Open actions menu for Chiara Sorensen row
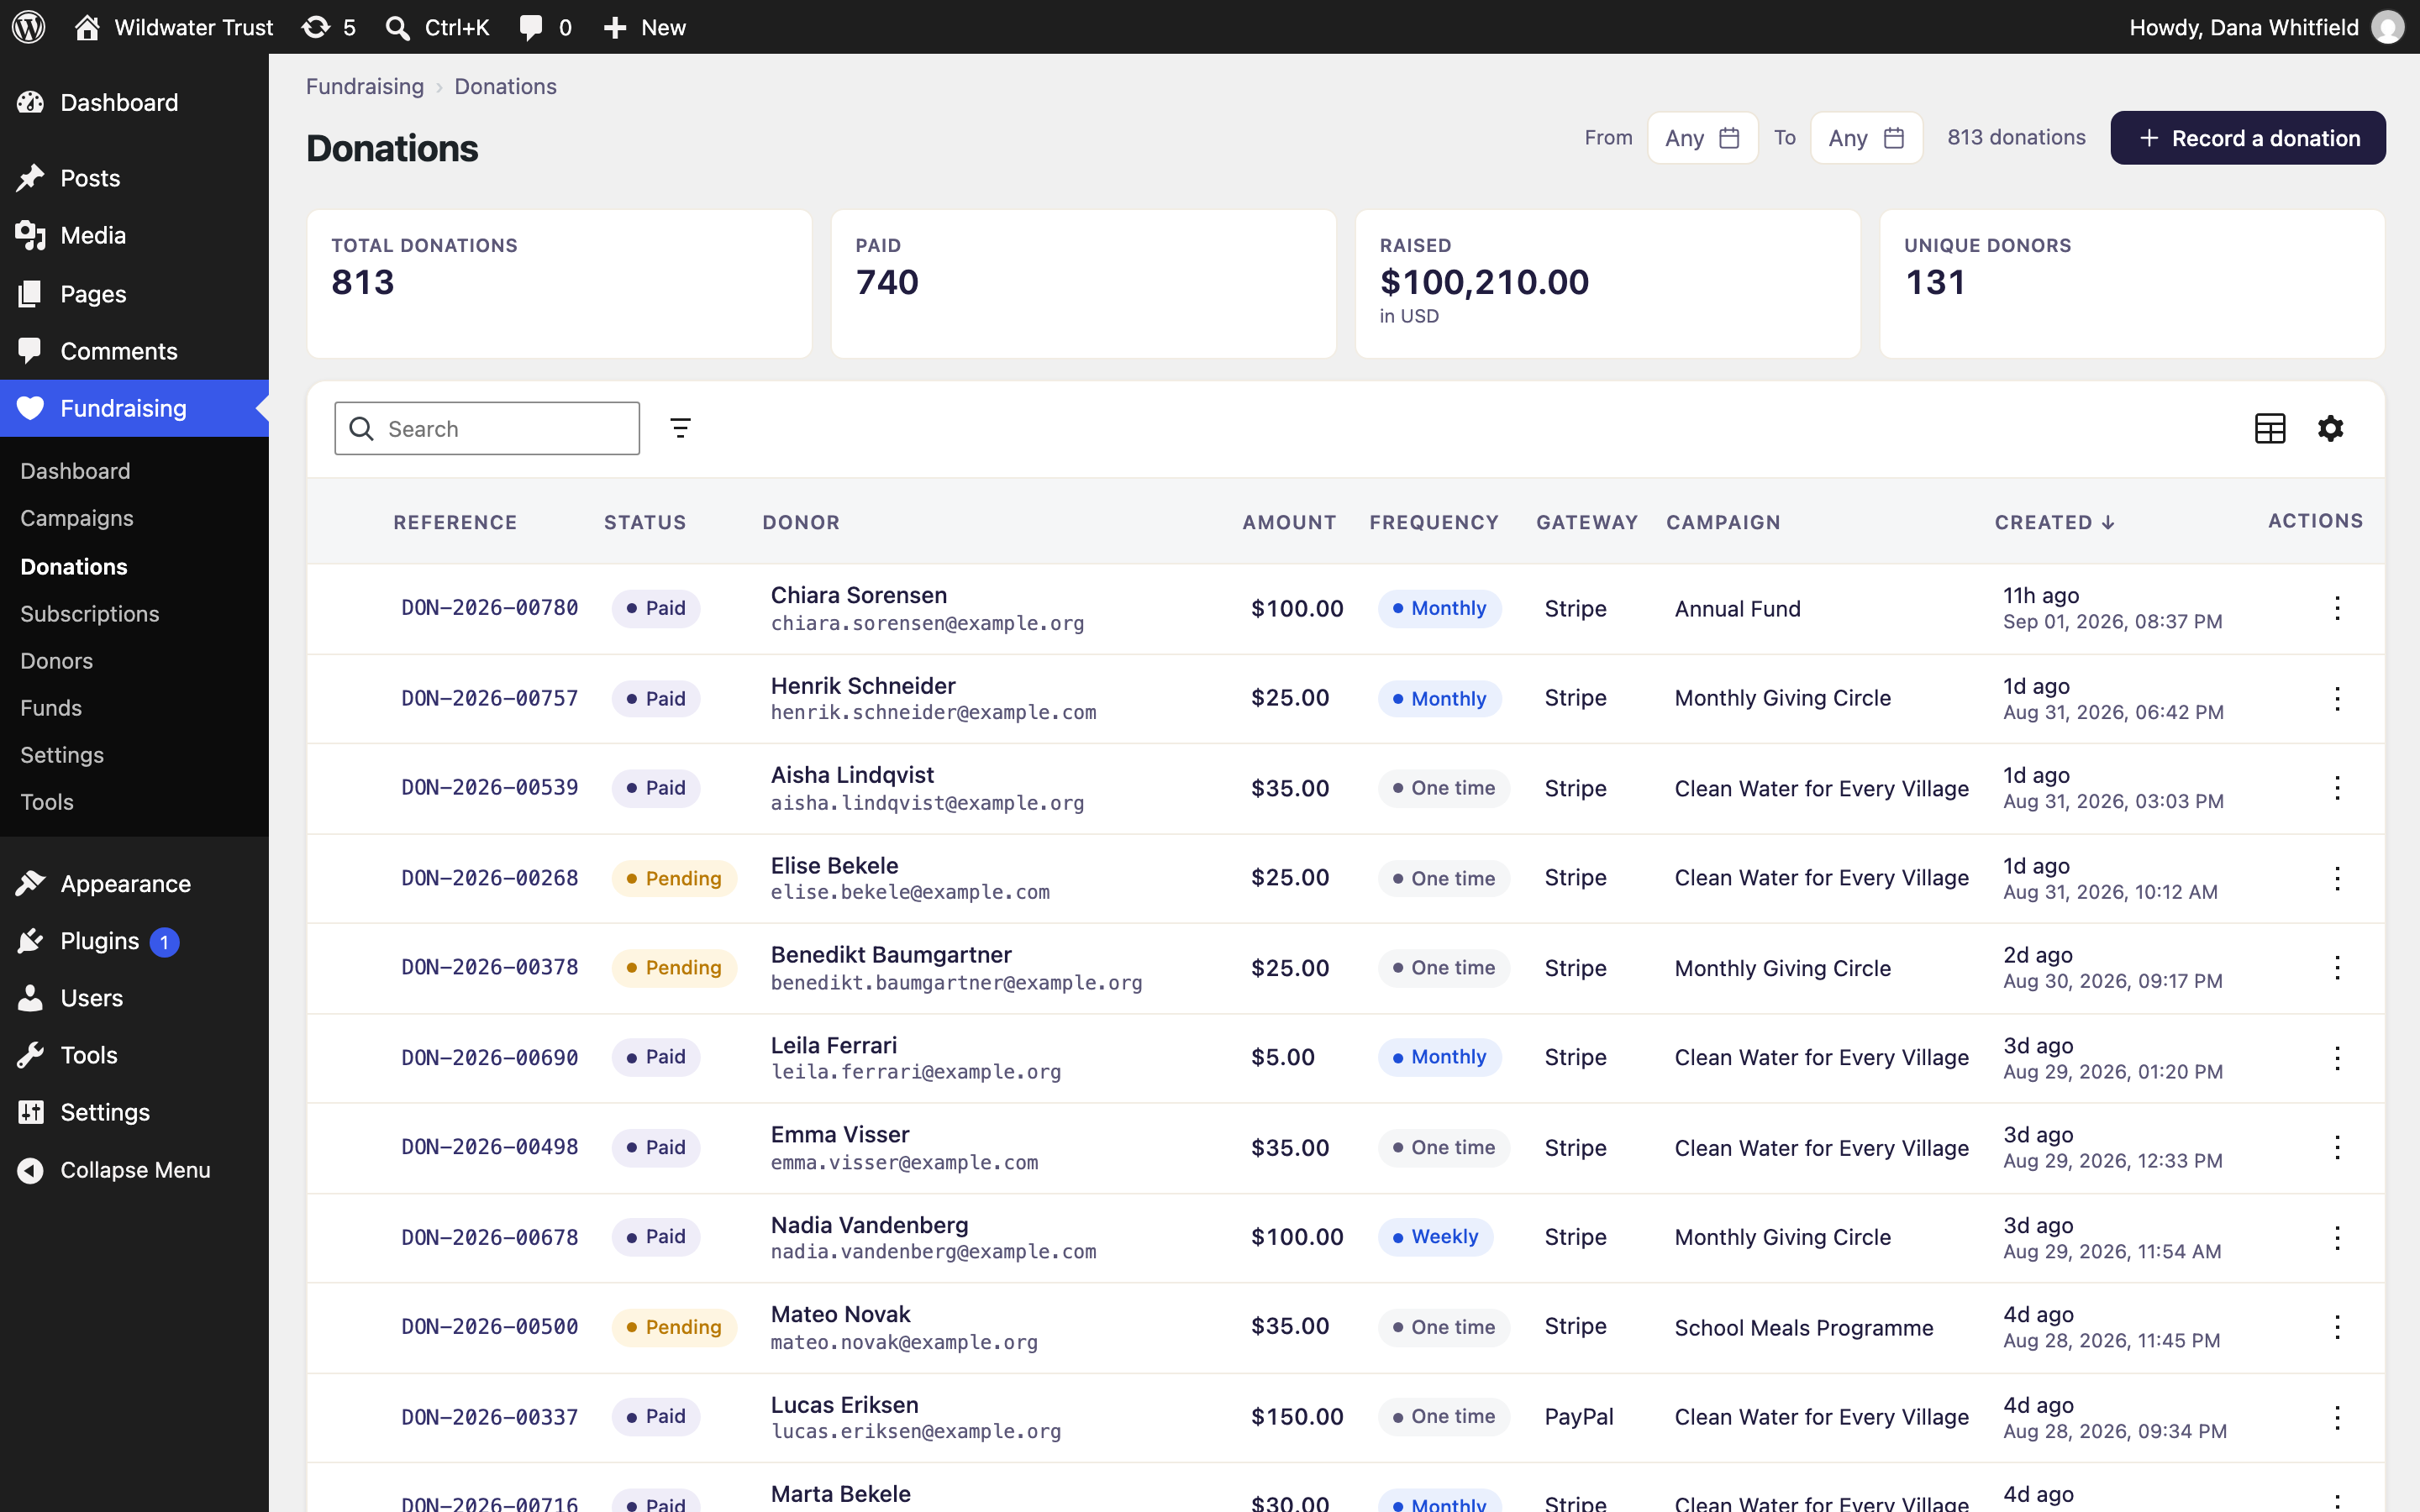Viewport: 2420px width, 1512px height. pos(2338,608)
